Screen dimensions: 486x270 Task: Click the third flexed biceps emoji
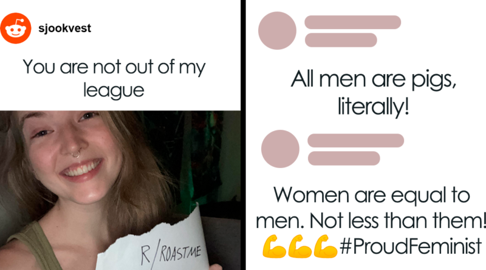(326, 246)
